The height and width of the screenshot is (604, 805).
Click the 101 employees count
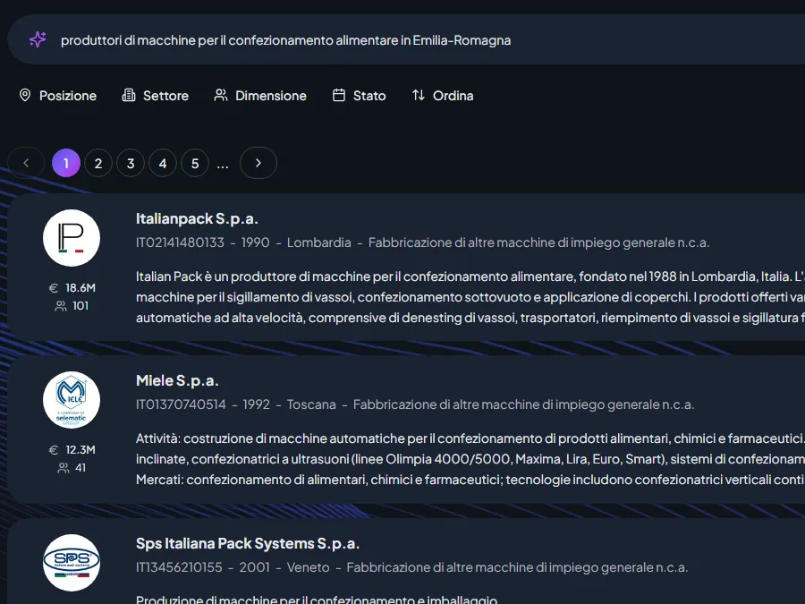click(80, 306)
